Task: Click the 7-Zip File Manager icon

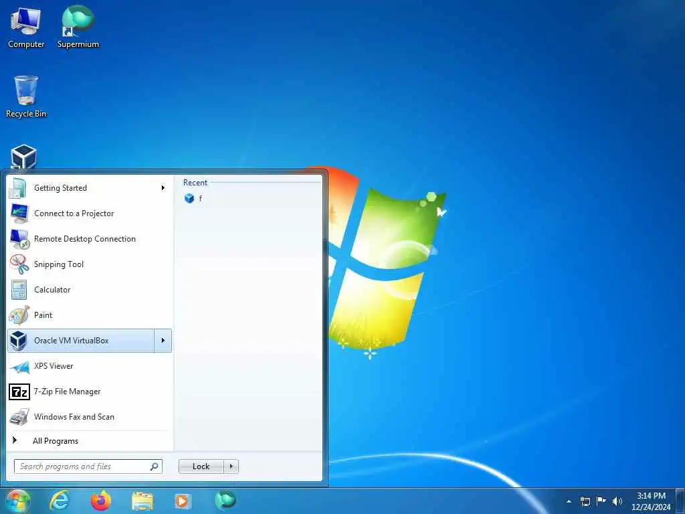Action: (x=19, y=392)
